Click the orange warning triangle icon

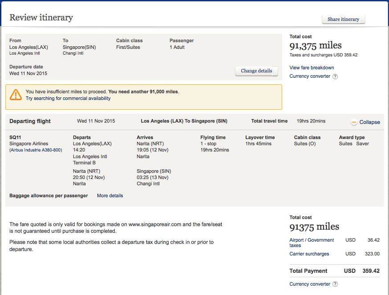click(x=16, y=94)
